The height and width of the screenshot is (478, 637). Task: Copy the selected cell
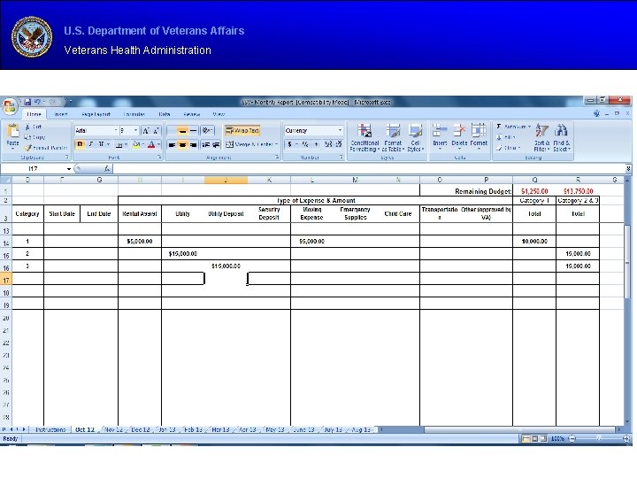click(x=35, y=137)
